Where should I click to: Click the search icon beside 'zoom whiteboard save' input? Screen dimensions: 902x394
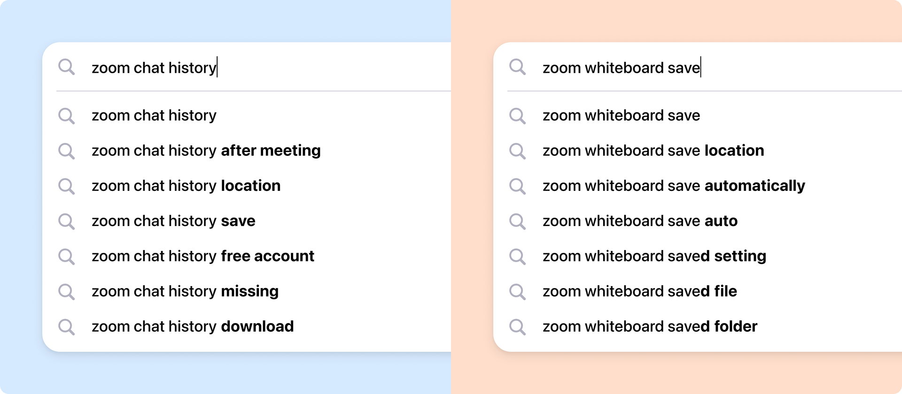[x=517, y=67]
